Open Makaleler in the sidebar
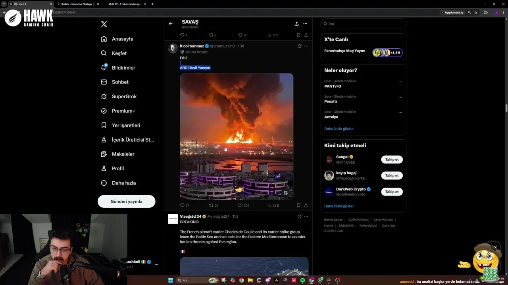The height and width of the screenshot is (285, 508). tap(117, 154)
